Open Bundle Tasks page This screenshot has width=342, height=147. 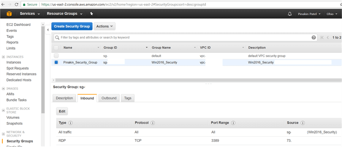pyautogui.click(x=17, y=100)
